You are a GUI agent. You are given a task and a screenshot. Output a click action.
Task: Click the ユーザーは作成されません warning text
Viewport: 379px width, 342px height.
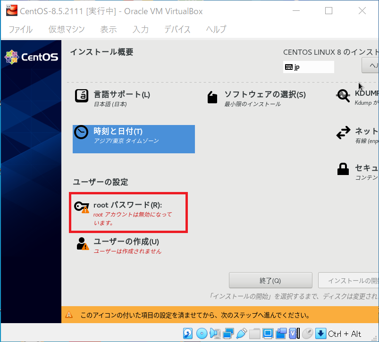[127, 251]
